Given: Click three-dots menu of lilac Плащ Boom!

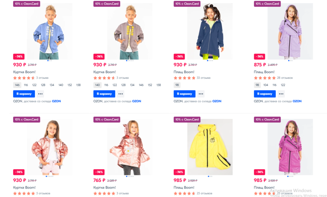Looking at the screenshot, I should point(281,94).
